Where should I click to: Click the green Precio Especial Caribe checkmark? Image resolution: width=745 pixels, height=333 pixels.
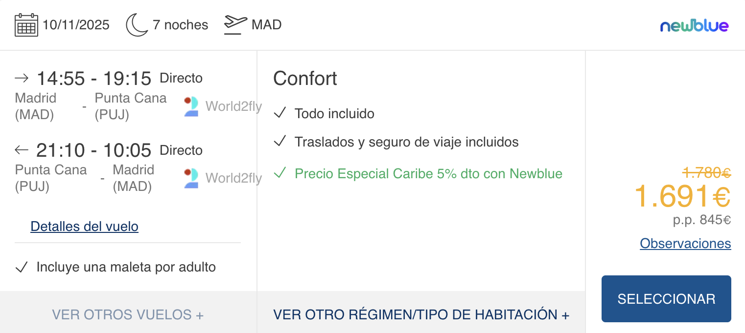[x=280, y=173]
